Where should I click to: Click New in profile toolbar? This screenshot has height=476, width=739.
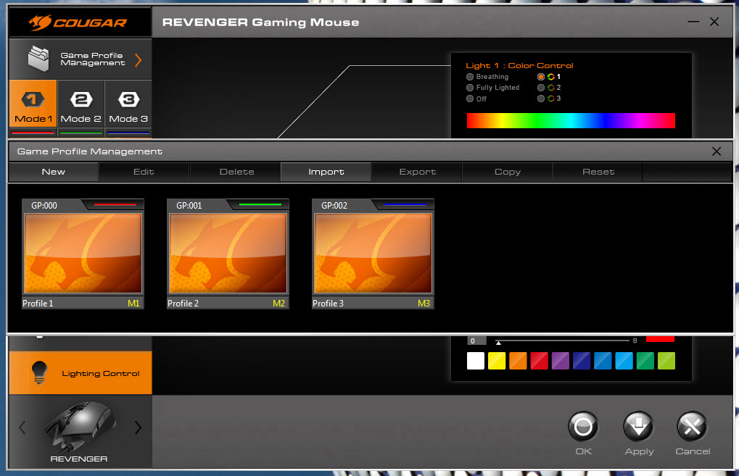tap(53, 172)
